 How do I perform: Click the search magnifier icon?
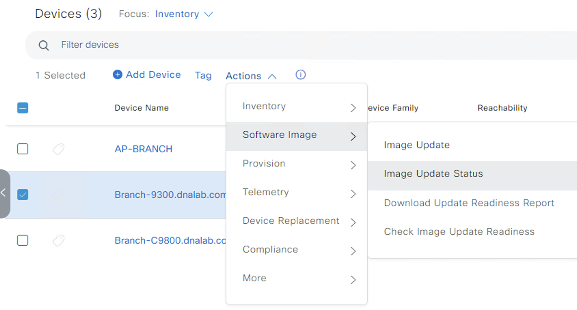[44, 45]
